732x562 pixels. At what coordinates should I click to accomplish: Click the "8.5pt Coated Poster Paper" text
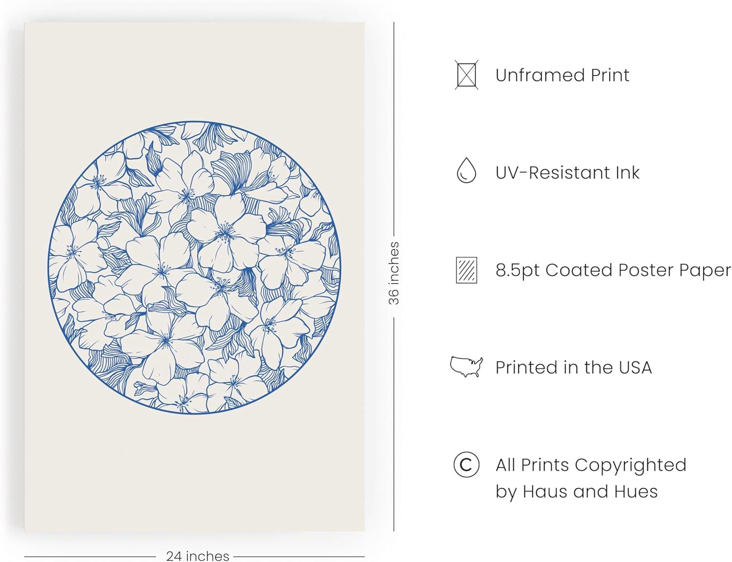pyautogui.click(x=613, y=270)
